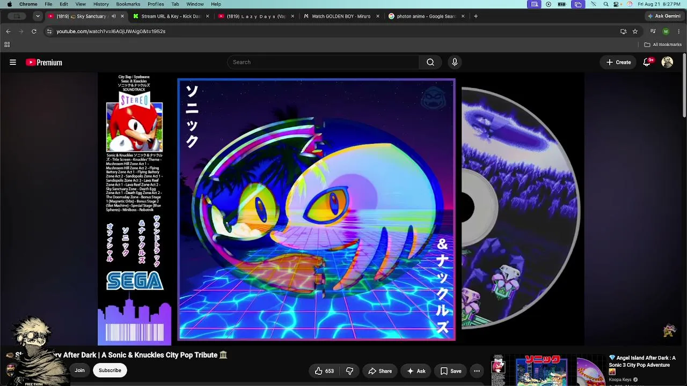Click the install or cast icon in address bar
687x386 pixels.
[x=623, y=31]
